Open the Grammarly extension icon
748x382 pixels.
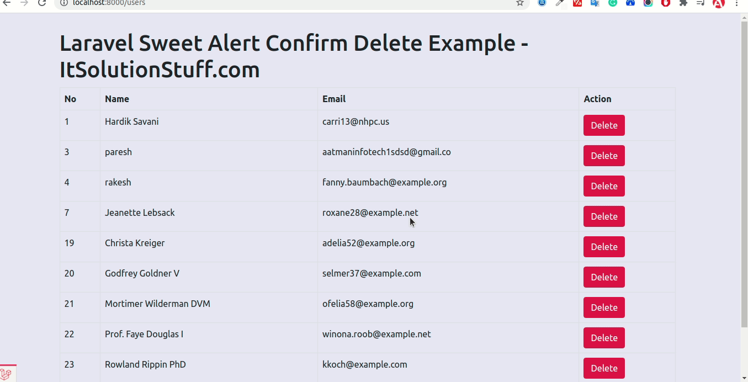point(613,3)
